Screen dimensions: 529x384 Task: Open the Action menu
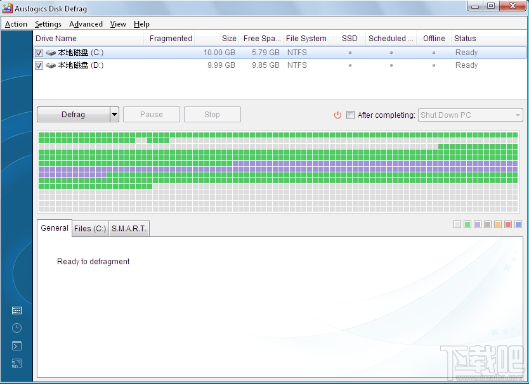point(16,24)
